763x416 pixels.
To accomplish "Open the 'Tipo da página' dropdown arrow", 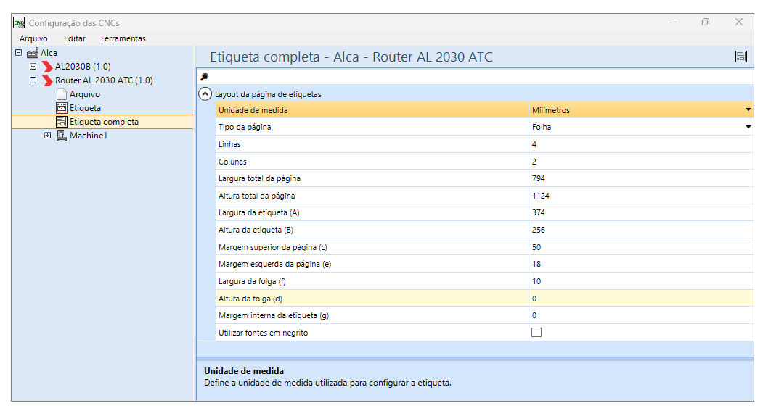I will click(x=748, y=128).
